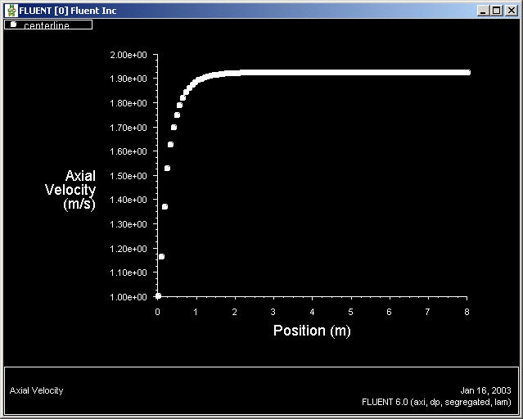The image size is (523, 419).
Task: Click the 1.00e+00 y-axis value
Action: (x=128, y=297)
